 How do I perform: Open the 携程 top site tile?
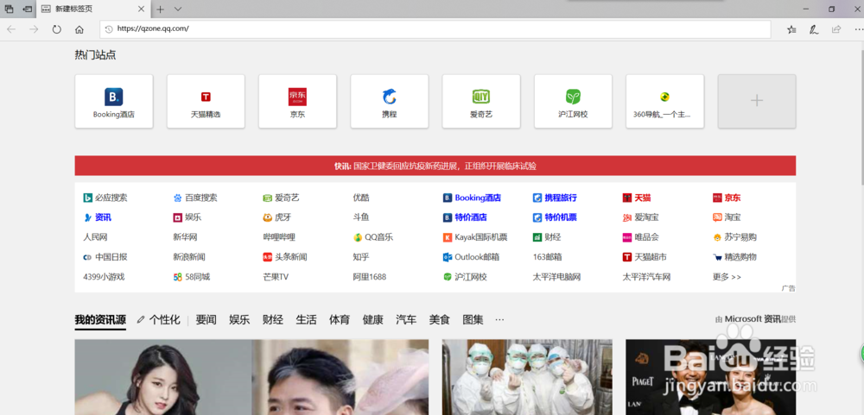[x=390, y=102]
